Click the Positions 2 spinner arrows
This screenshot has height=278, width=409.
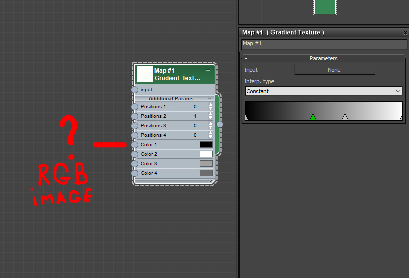210,116
